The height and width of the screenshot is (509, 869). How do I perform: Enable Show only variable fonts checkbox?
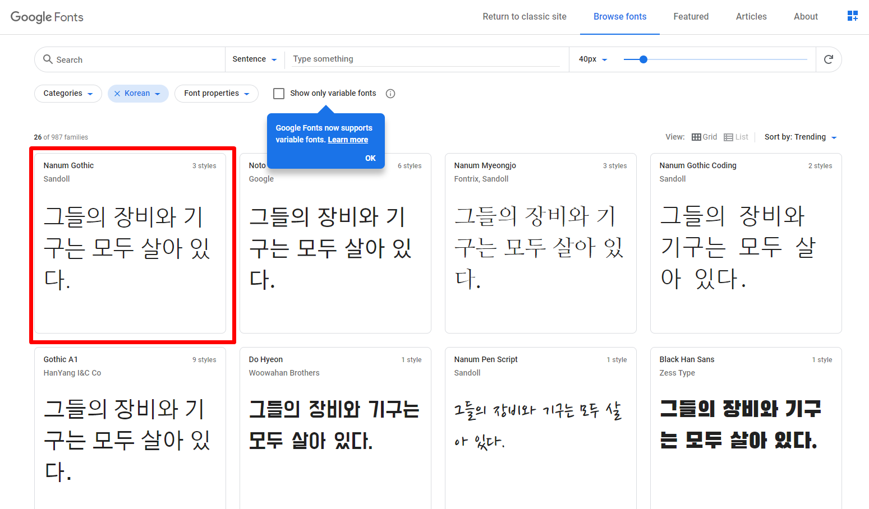point(279,93)
